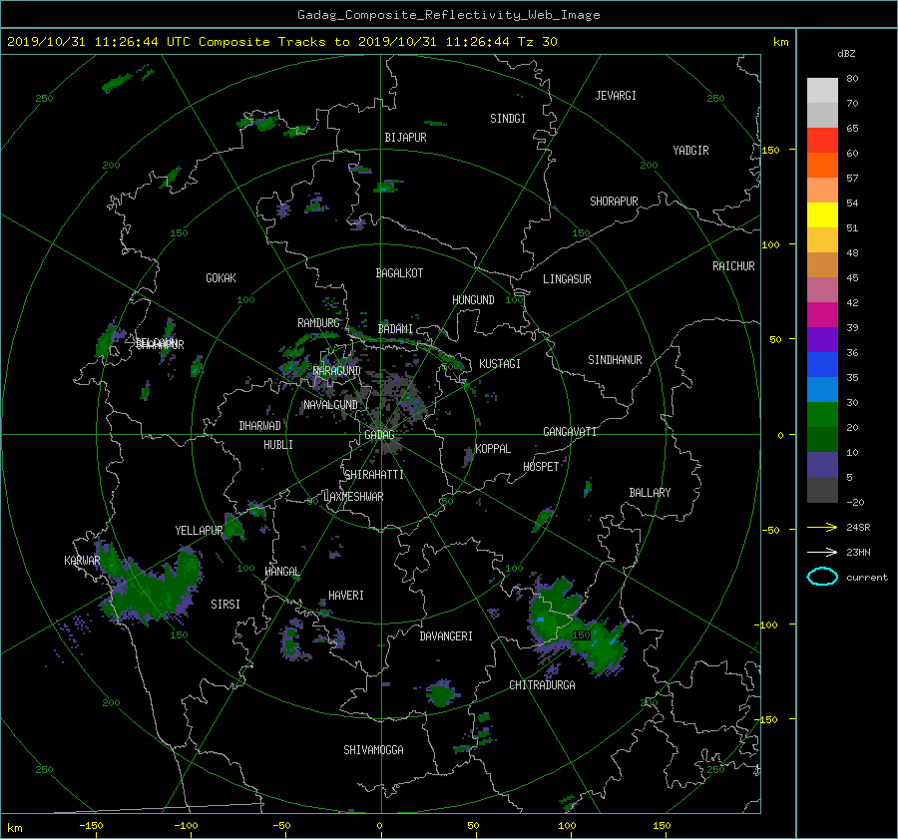898x839 pixels.
Task: Click the HUNGUND city label
Action: point(473,300)
